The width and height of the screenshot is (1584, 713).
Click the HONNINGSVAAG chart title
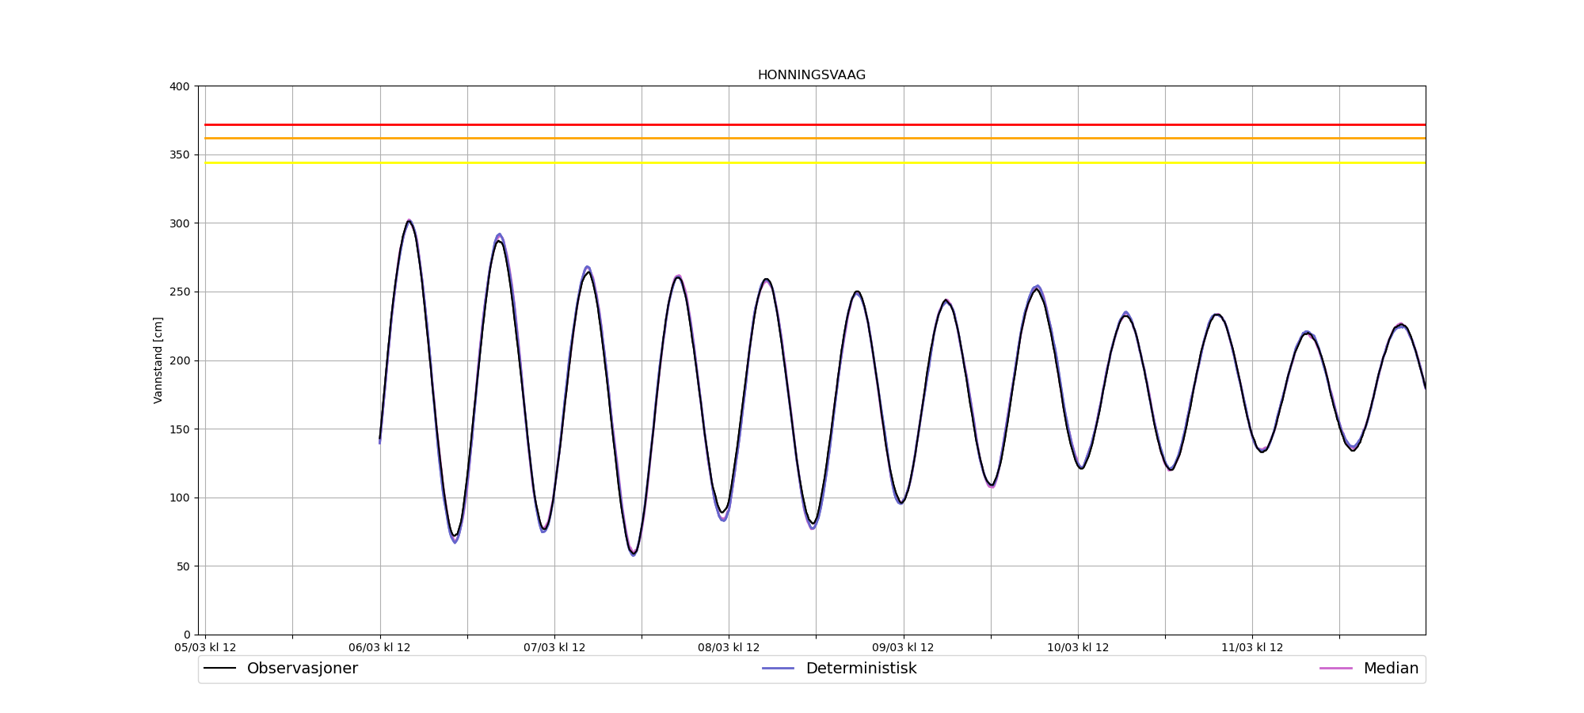811,75
